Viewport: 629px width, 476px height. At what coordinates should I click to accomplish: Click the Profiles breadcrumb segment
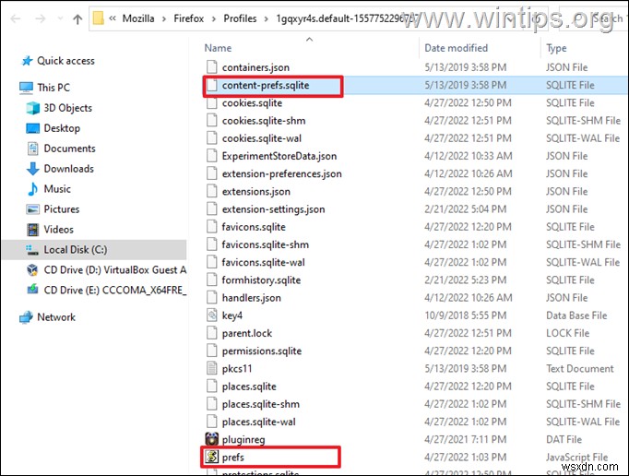[240, 18]
